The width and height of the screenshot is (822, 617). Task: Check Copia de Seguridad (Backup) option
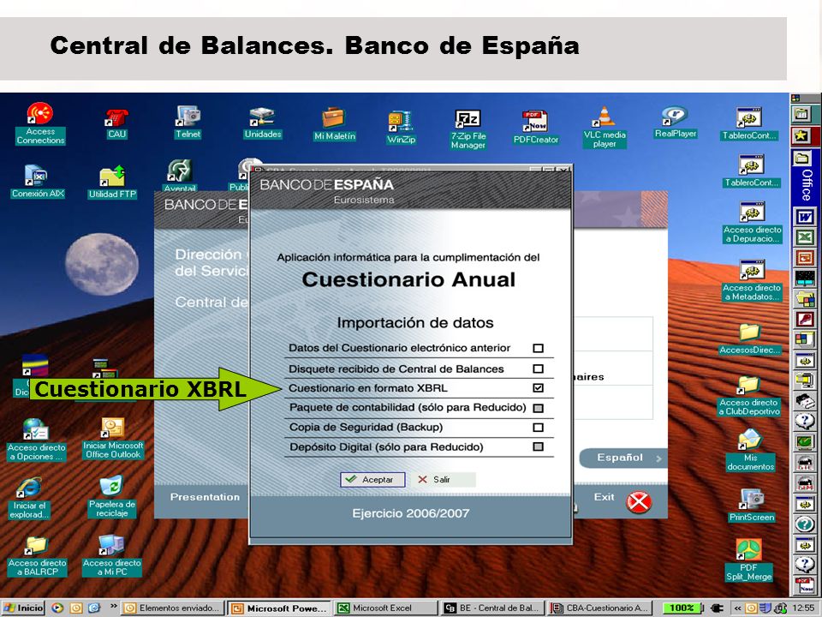[x=538, y=427]
